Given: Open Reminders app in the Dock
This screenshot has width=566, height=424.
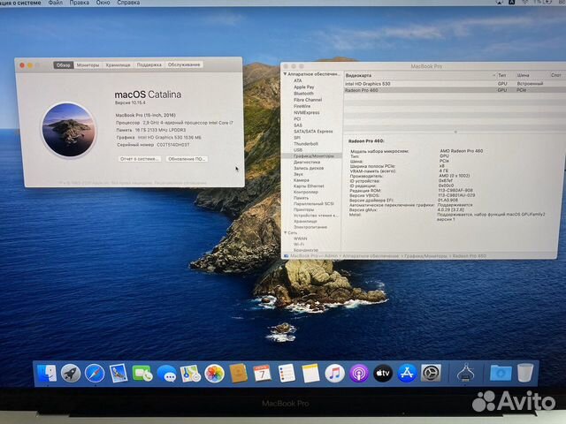Looking at the screenshot, I should point(287,373).
